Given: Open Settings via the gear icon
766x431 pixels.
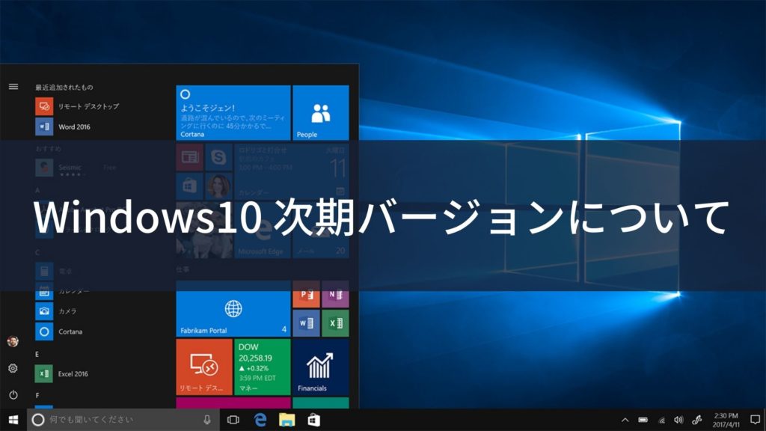Looking at the screenshot, I should [x=13, y=368].
